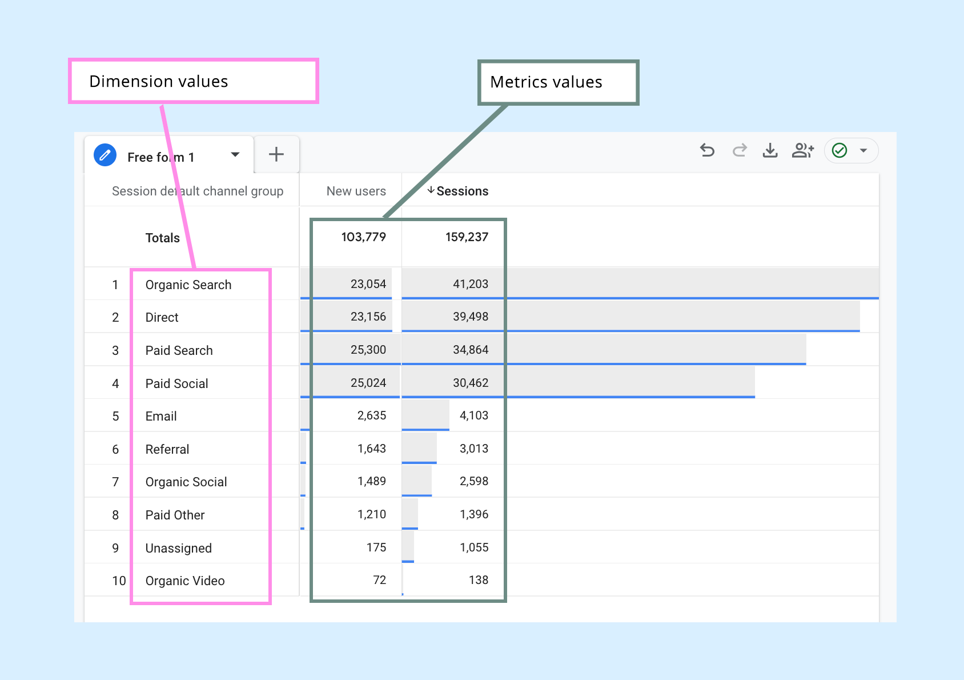Add a new tab with the plus icon

[x=276, y=154]
